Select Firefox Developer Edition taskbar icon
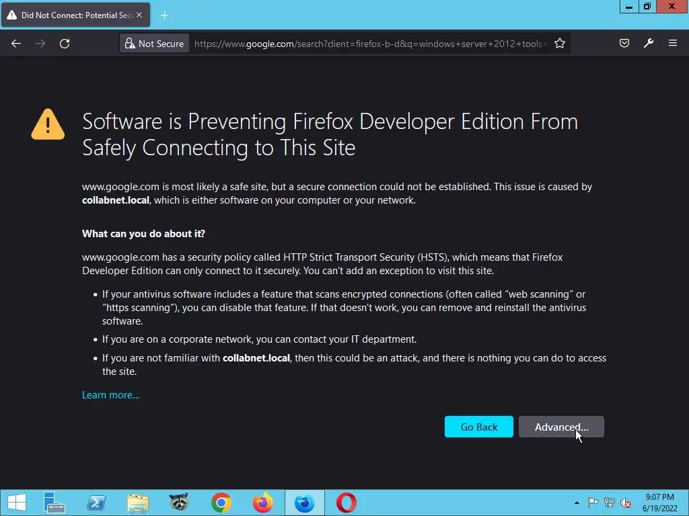This screenshot has height=516, width=689. pyautogui.click(x=305, y=503)
